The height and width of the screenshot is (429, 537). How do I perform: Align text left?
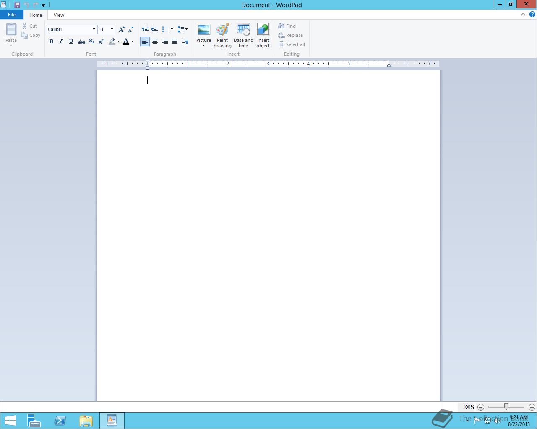(x=145, y=41)
